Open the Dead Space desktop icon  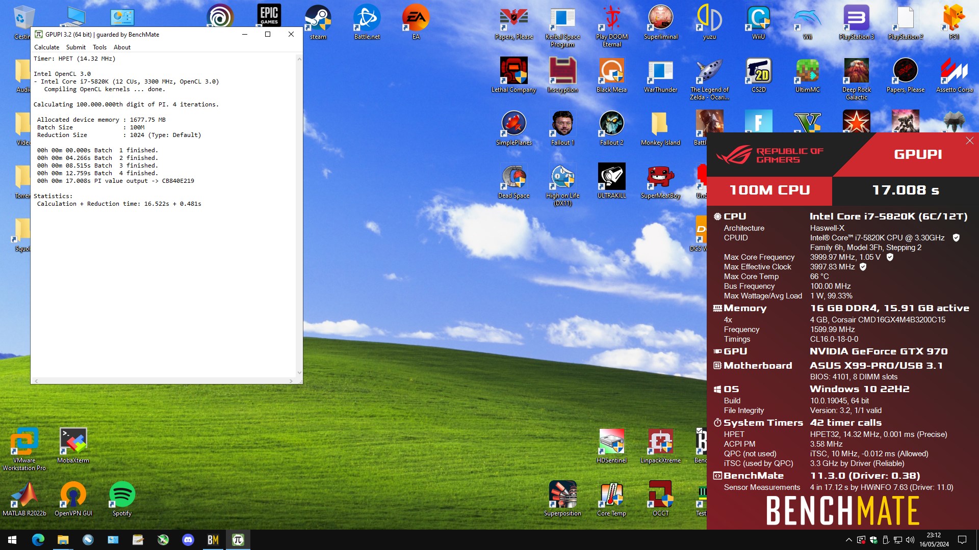[513, 181]
